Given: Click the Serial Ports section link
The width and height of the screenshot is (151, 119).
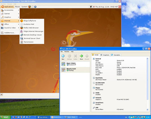Looking at the screenshot, I should (x=99, y=103).
